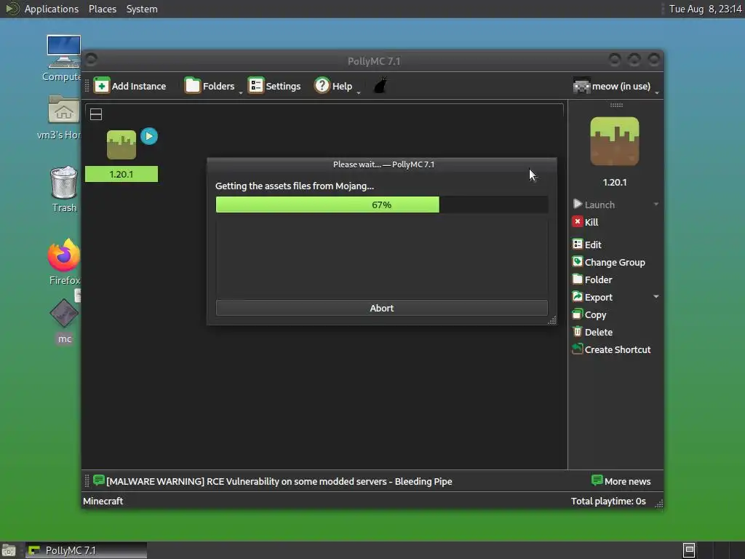This screenshot has height=559, width=745.
Task: Click the running play badge on 1.20.1 instance
Action: pos(149,136)
